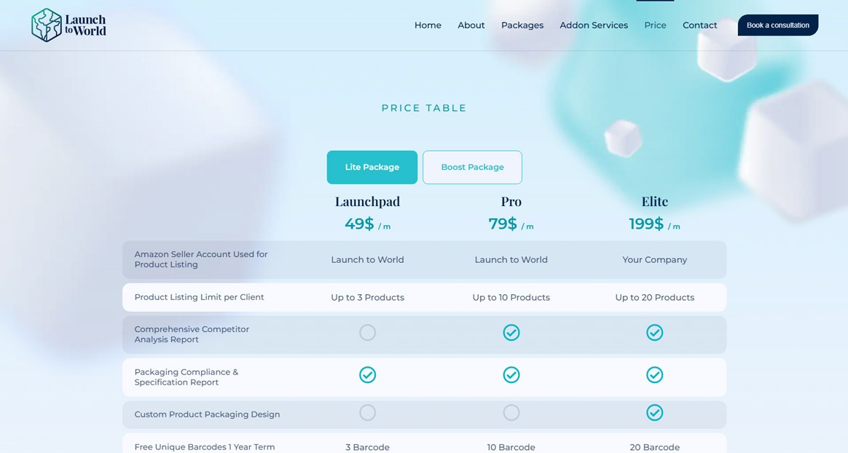Select the Lite Package tab
Viewport: 848px width, 453px height.
(372, 168)
